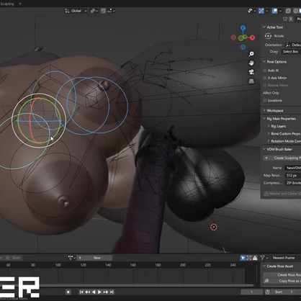
Task: Toggle camera view icon
Action: click(x=251, y=72)
